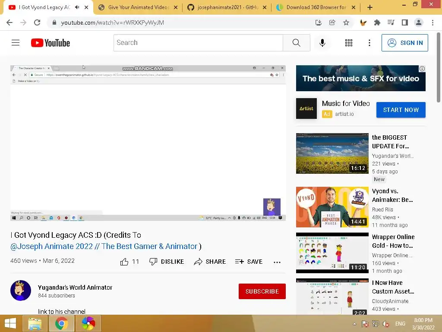
Task: Click the Artlist logo square
Action: pyautogui.click(x=306, y=109)
